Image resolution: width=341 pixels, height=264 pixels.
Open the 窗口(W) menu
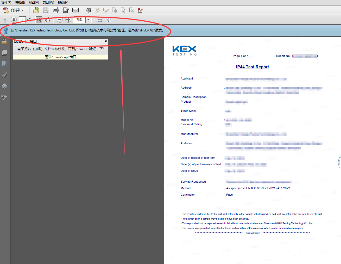pos(48,3)
